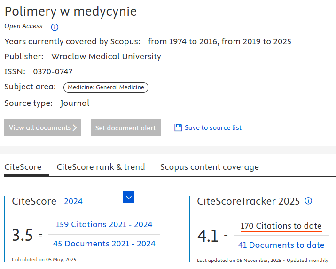Image resolution: width=336 pixels, height=269 pixels.
Task: Click the ISSN number 0370-0747
Action: pos(53,71)
